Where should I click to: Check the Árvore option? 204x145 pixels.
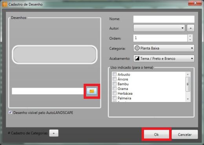tap(115, 79)
